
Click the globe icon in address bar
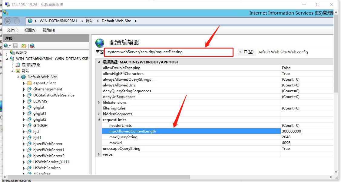(30, 21)
